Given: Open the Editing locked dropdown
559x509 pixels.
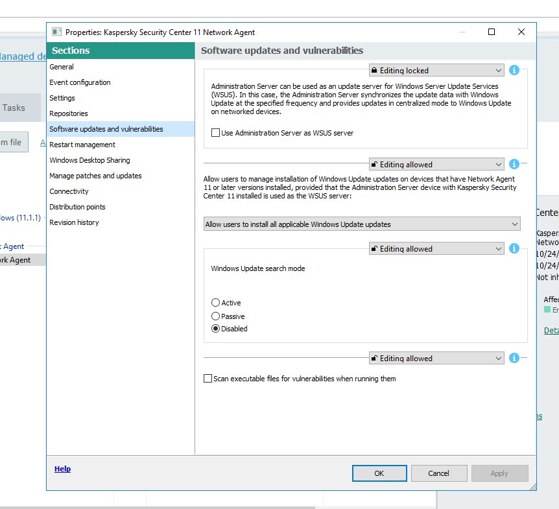Looking at the screenshot, I should pyautogui.click(x=436, y=70).
